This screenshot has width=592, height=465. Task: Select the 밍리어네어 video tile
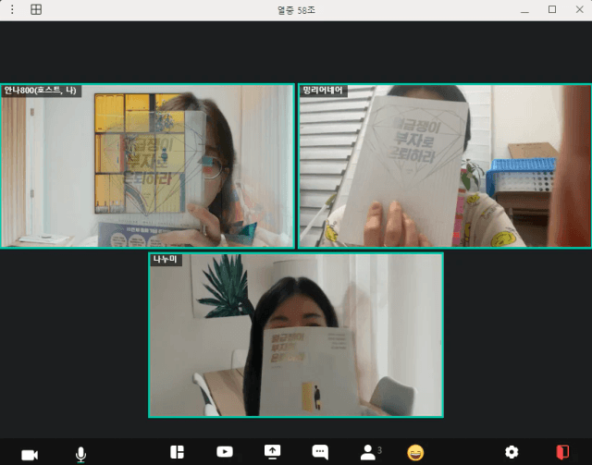(445, 166)
